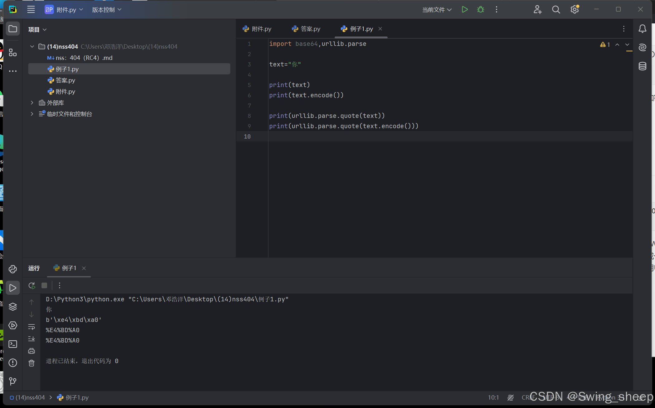Toggle the Project tool window folder icon
The image size is (655, 408).
13,29
